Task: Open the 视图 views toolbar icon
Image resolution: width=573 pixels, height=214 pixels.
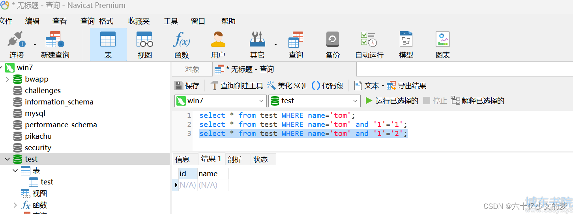Action: [144, 45]
